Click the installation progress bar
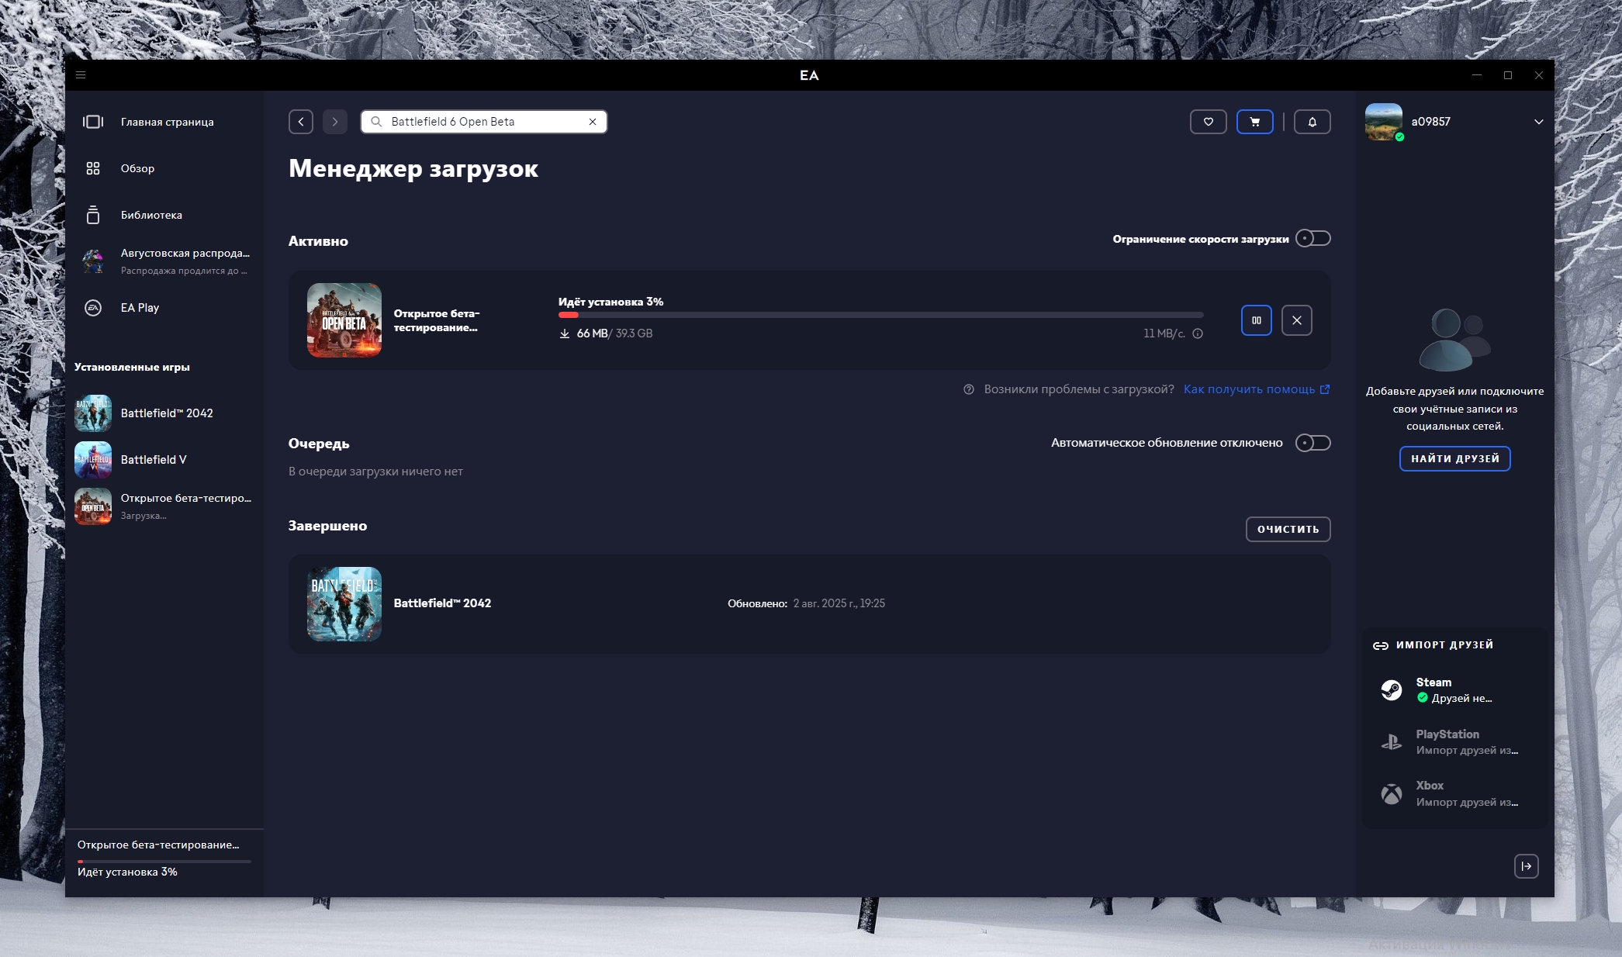 tap(880, 315)
